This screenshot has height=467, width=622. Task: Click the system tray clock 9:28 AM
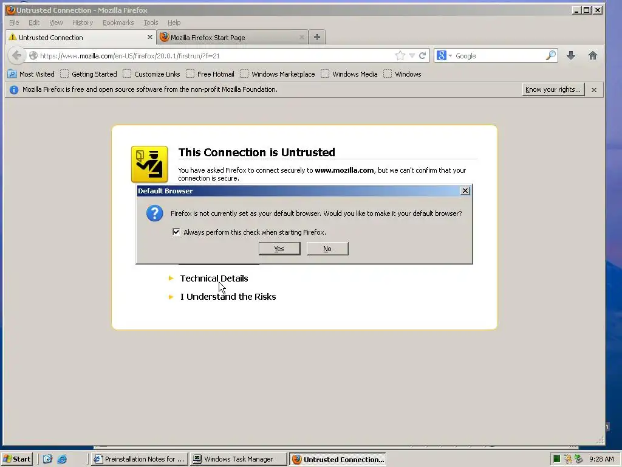coord(601,459)
